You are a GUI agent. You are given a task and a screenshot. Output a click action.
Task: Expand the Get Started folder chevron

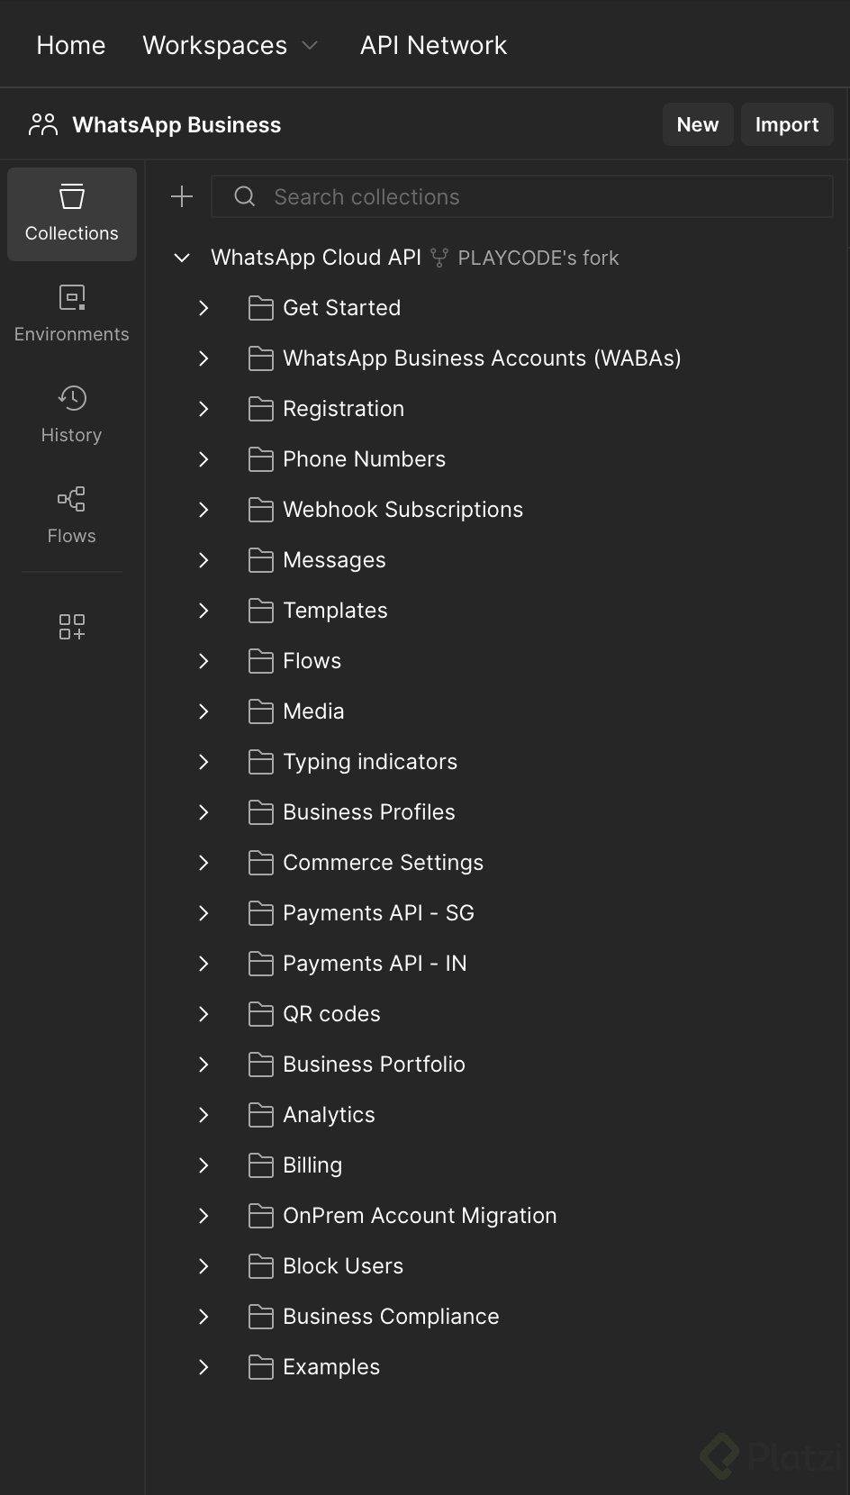click(x=203, y=308)
